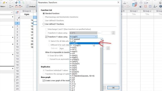Click the Copy icon beside the scissors
162x91 pixels.
(20, 3)
